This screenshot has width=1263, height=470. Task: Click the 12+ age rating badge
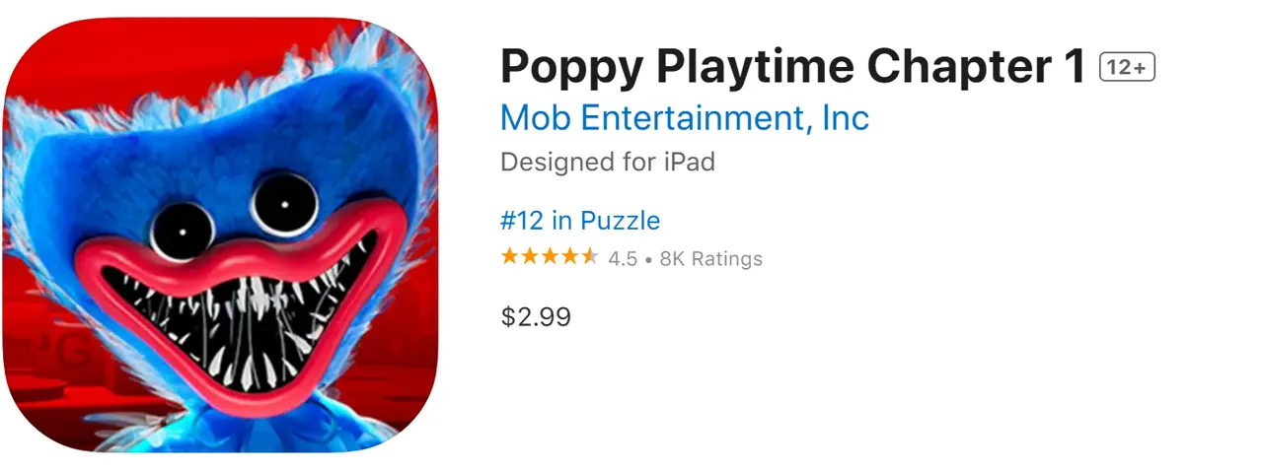pyautogui.click(x=1128, y=67)
